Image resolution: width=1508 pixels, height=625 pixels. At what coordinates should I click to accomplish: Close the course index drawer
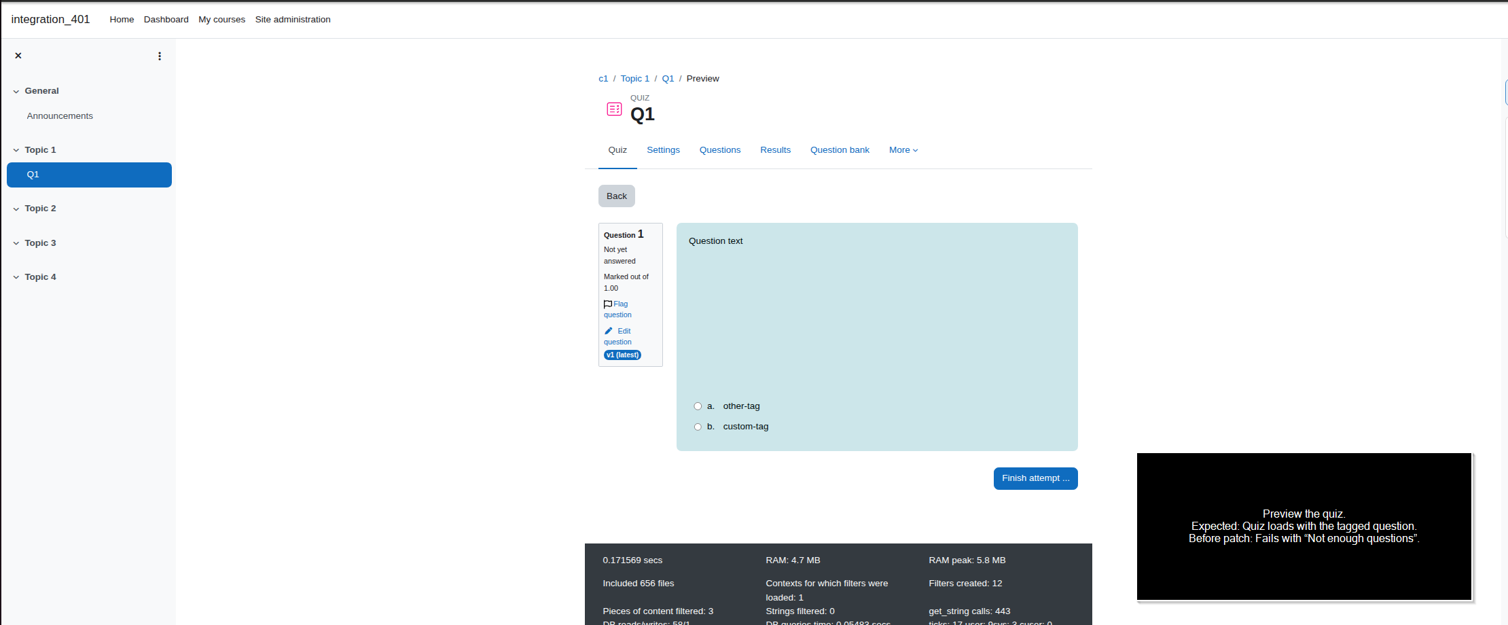coord(18,56)
